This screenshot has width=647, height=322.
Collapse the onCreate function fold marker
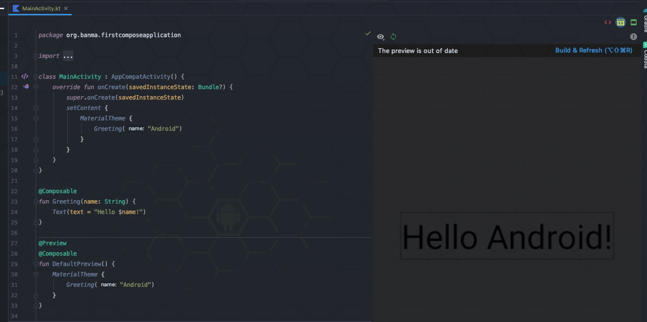pyautogui.click(x=36, y=87)
